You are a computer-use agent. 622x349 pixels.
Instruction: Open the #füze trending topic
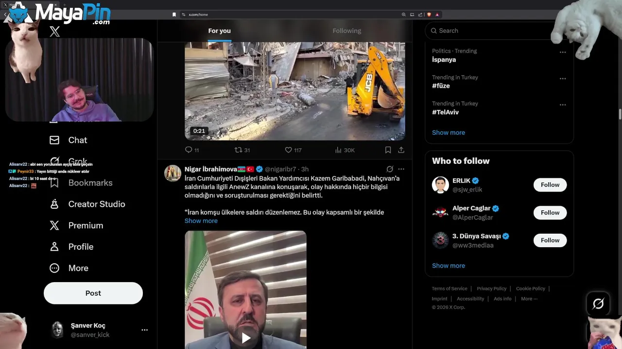[x=441, y=86]
